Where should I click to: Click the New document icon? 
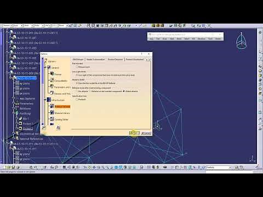click(x=4, y=167)
